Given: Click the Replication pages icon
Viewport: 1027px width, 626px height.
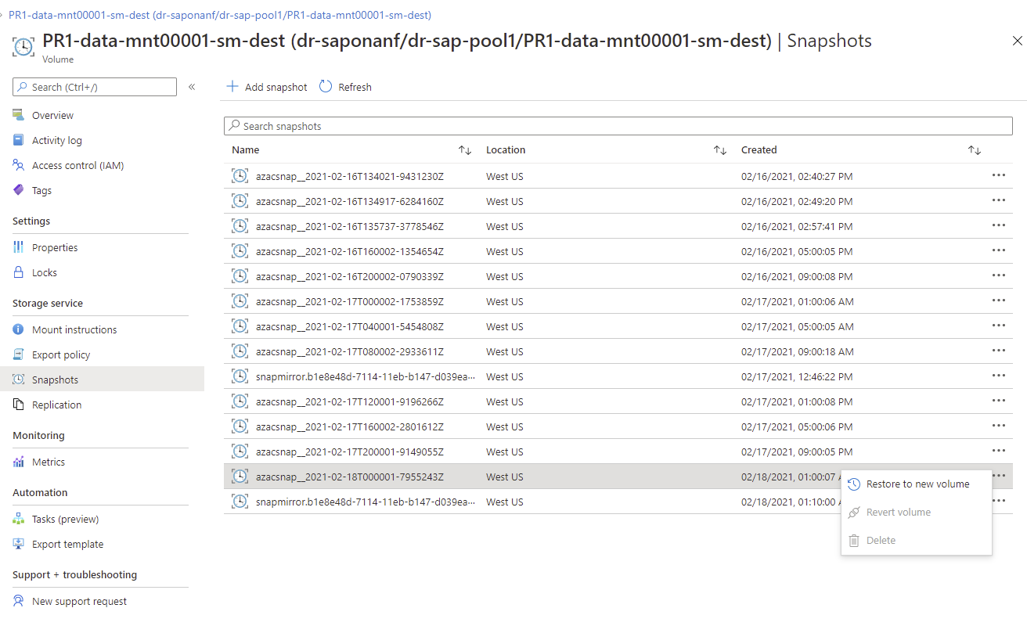Looking at the screenshot, I should (x=19, y=405).
